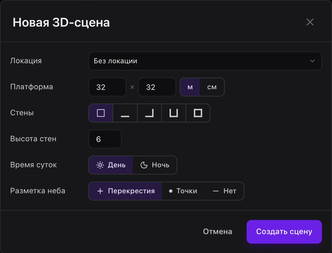Set time of day to День

click(111, 165)
